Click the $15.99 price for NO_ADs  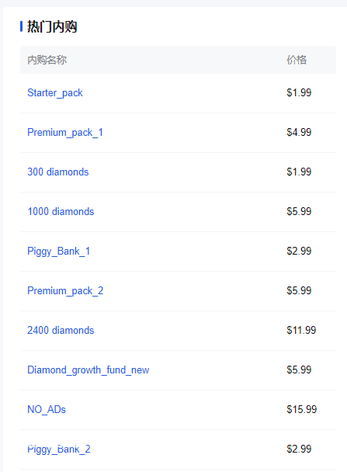pyautogui.click(x=301, y=409)
